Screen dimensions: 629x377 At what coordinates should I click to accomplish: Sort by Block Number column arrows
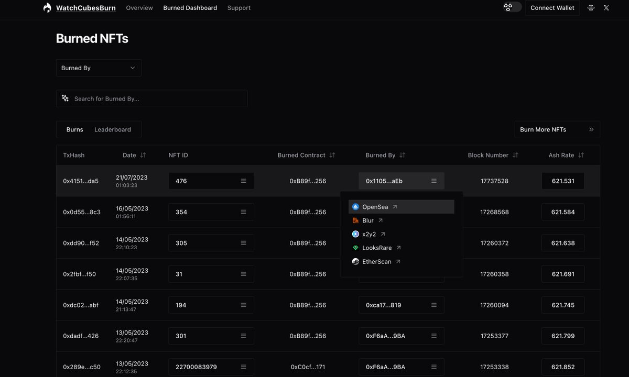click(x=515, y=156)
